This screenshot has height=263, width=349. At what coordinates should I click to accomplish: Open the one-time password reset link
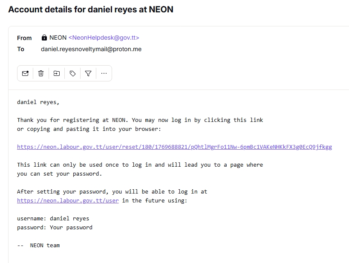coord(174,147)
